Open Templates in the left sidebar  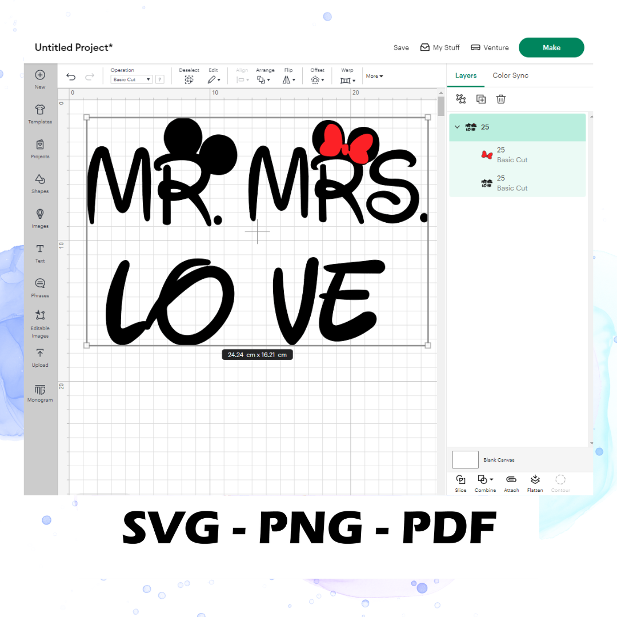click(40, 114)
